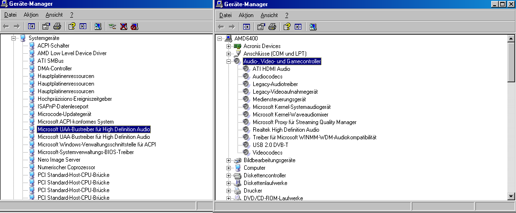Screen dimensions: 516x213
Task: Open Aktion menu in right window
Action: tap(246, 15)
